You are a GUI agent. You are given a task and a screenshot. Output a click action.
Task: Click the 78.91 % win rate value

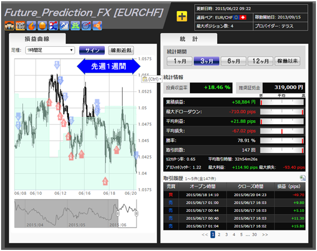(246, 140)
